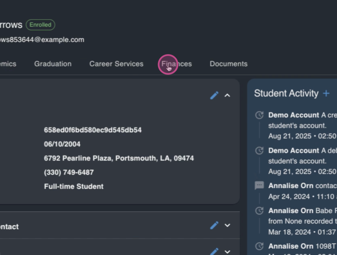The height and width of the screenshot is (255, 337).
Task: Click the chat bubble icon for Annalise Orn contact
Action: 259,186
